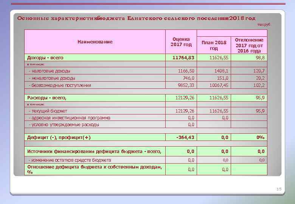Screen dimensions: 295x204
Task: Click the deviation value 120,7
Action: [259, 71]
